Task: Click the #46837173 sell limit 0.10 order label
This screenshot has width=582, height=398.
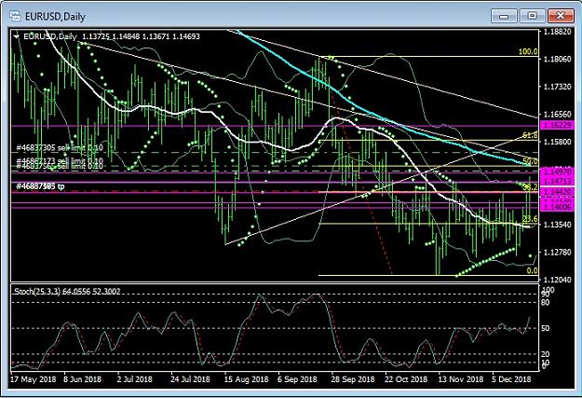Action: click(x=60, y=160)
